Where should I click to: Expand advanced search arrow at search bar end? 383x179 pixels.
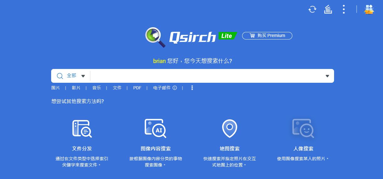pyautogui.click(x=327, y=76)
